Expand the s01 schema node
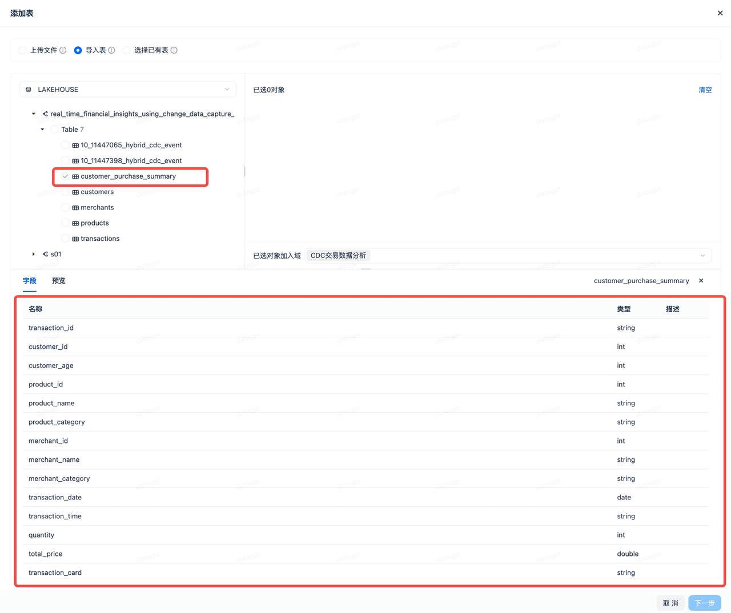 tap(34, 254)
